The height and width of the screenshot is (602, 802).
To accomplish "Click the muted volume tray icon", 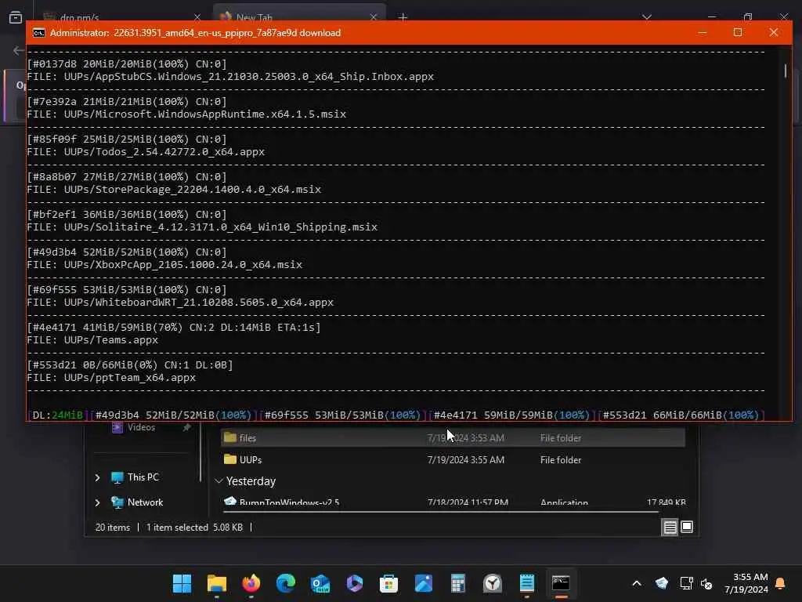I will [x=706, y=583].
